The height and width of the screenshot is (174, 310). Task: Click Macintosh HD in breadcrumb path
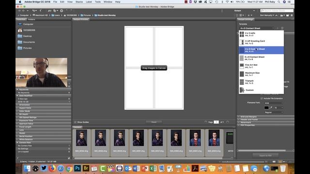click(40, 15)
